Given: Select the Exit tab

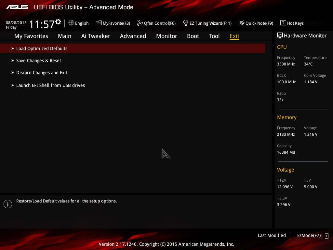Looking at the screenshot, I should [234, 36].
